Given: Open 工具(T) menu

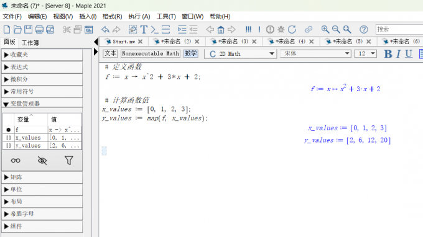Looking at the screenshot, I should pyautogui.click(x=166, y=17).
